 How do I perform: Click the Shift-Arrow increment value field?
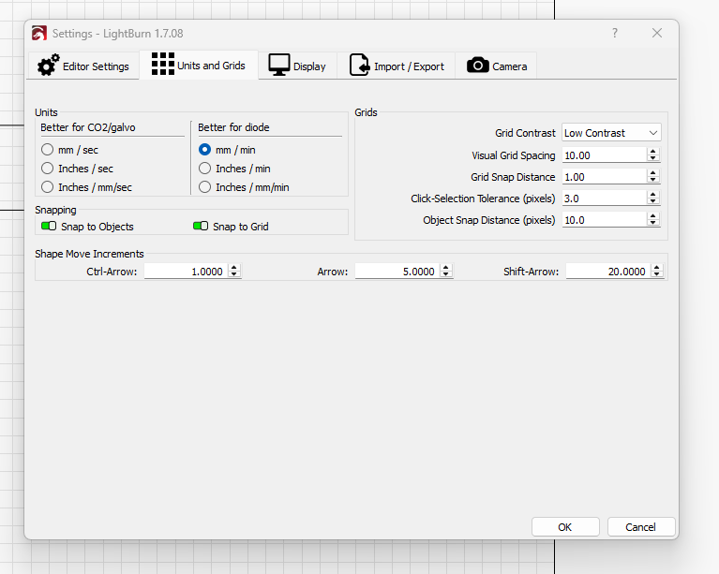click(608, 271)
